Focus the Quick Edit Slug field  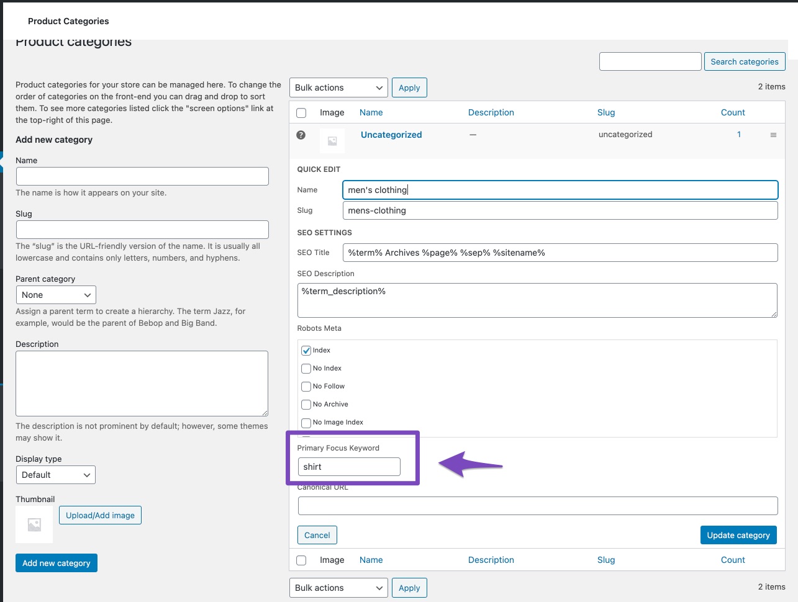coord(560,210)
